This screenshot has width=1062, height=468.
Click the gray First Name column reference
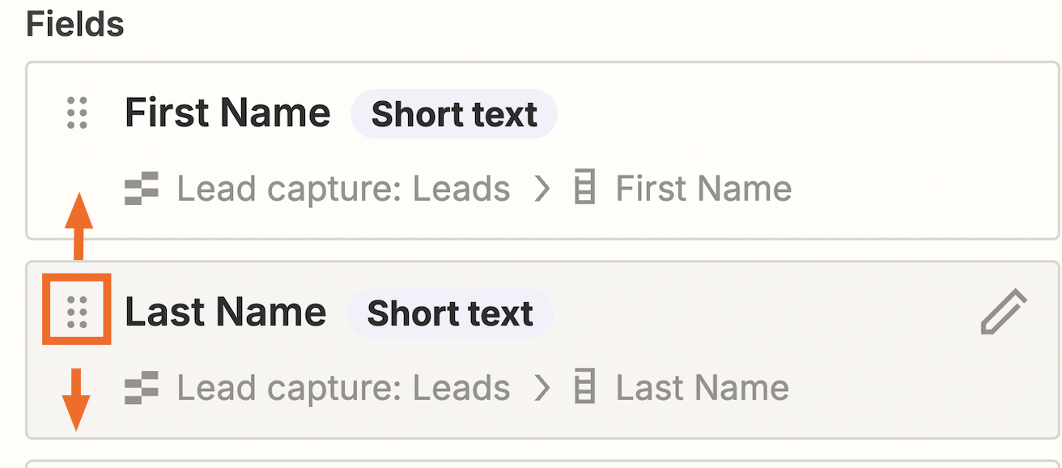click(703, 189)
